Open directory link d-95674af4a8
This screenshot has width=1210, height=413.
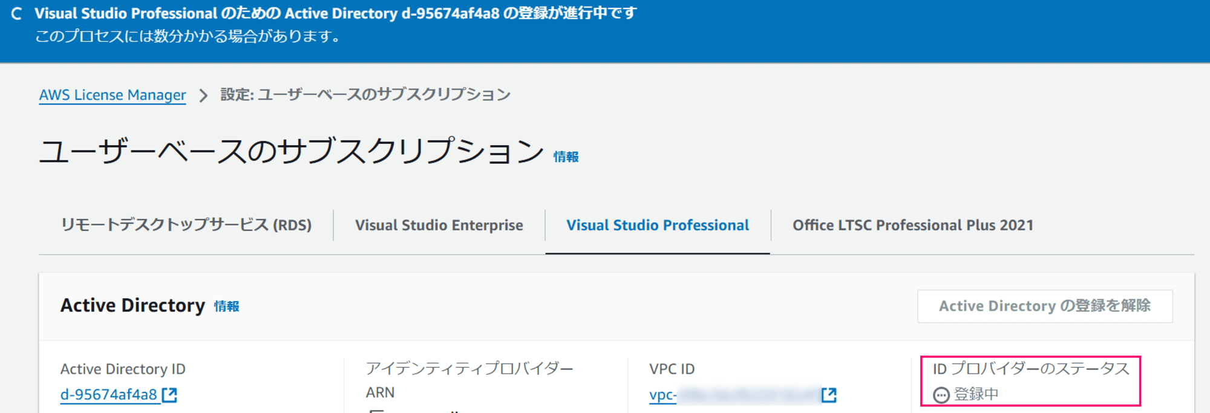[109, 395]
